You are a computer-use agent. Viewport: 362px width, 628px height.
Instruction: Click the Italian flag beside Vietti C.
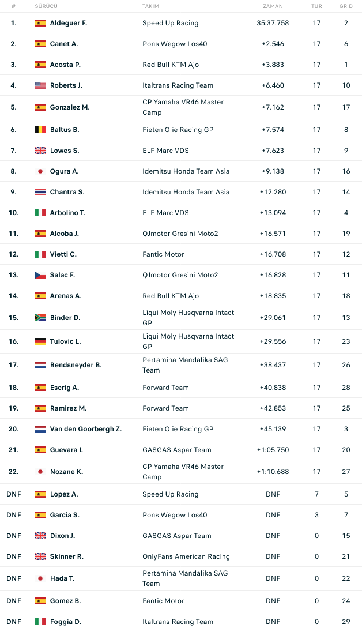point(40,254)
